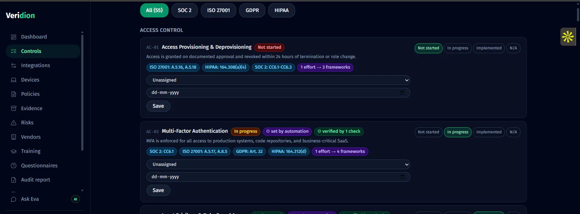Save the Multi-Factor Authentication control
Image resolution: width=580 pixels, height=214 pixels.
click(x=158, y=190)
